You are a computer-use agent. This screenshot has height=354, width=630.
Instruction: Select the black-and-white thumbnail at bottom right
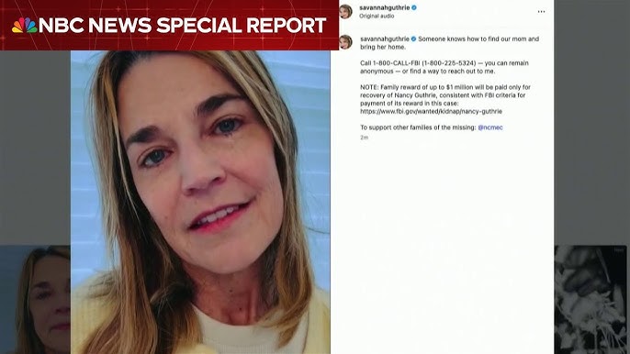(591, 299)
